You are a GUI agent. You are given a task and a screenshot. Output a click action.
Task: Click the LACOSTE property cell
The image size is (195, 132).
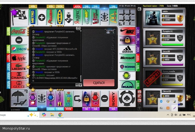click(x=19, y=67)
